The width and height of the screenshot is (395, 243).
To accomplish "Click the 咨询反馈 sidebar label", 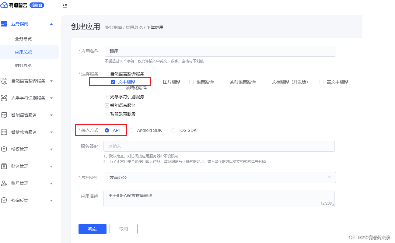I will pos(20,200).
